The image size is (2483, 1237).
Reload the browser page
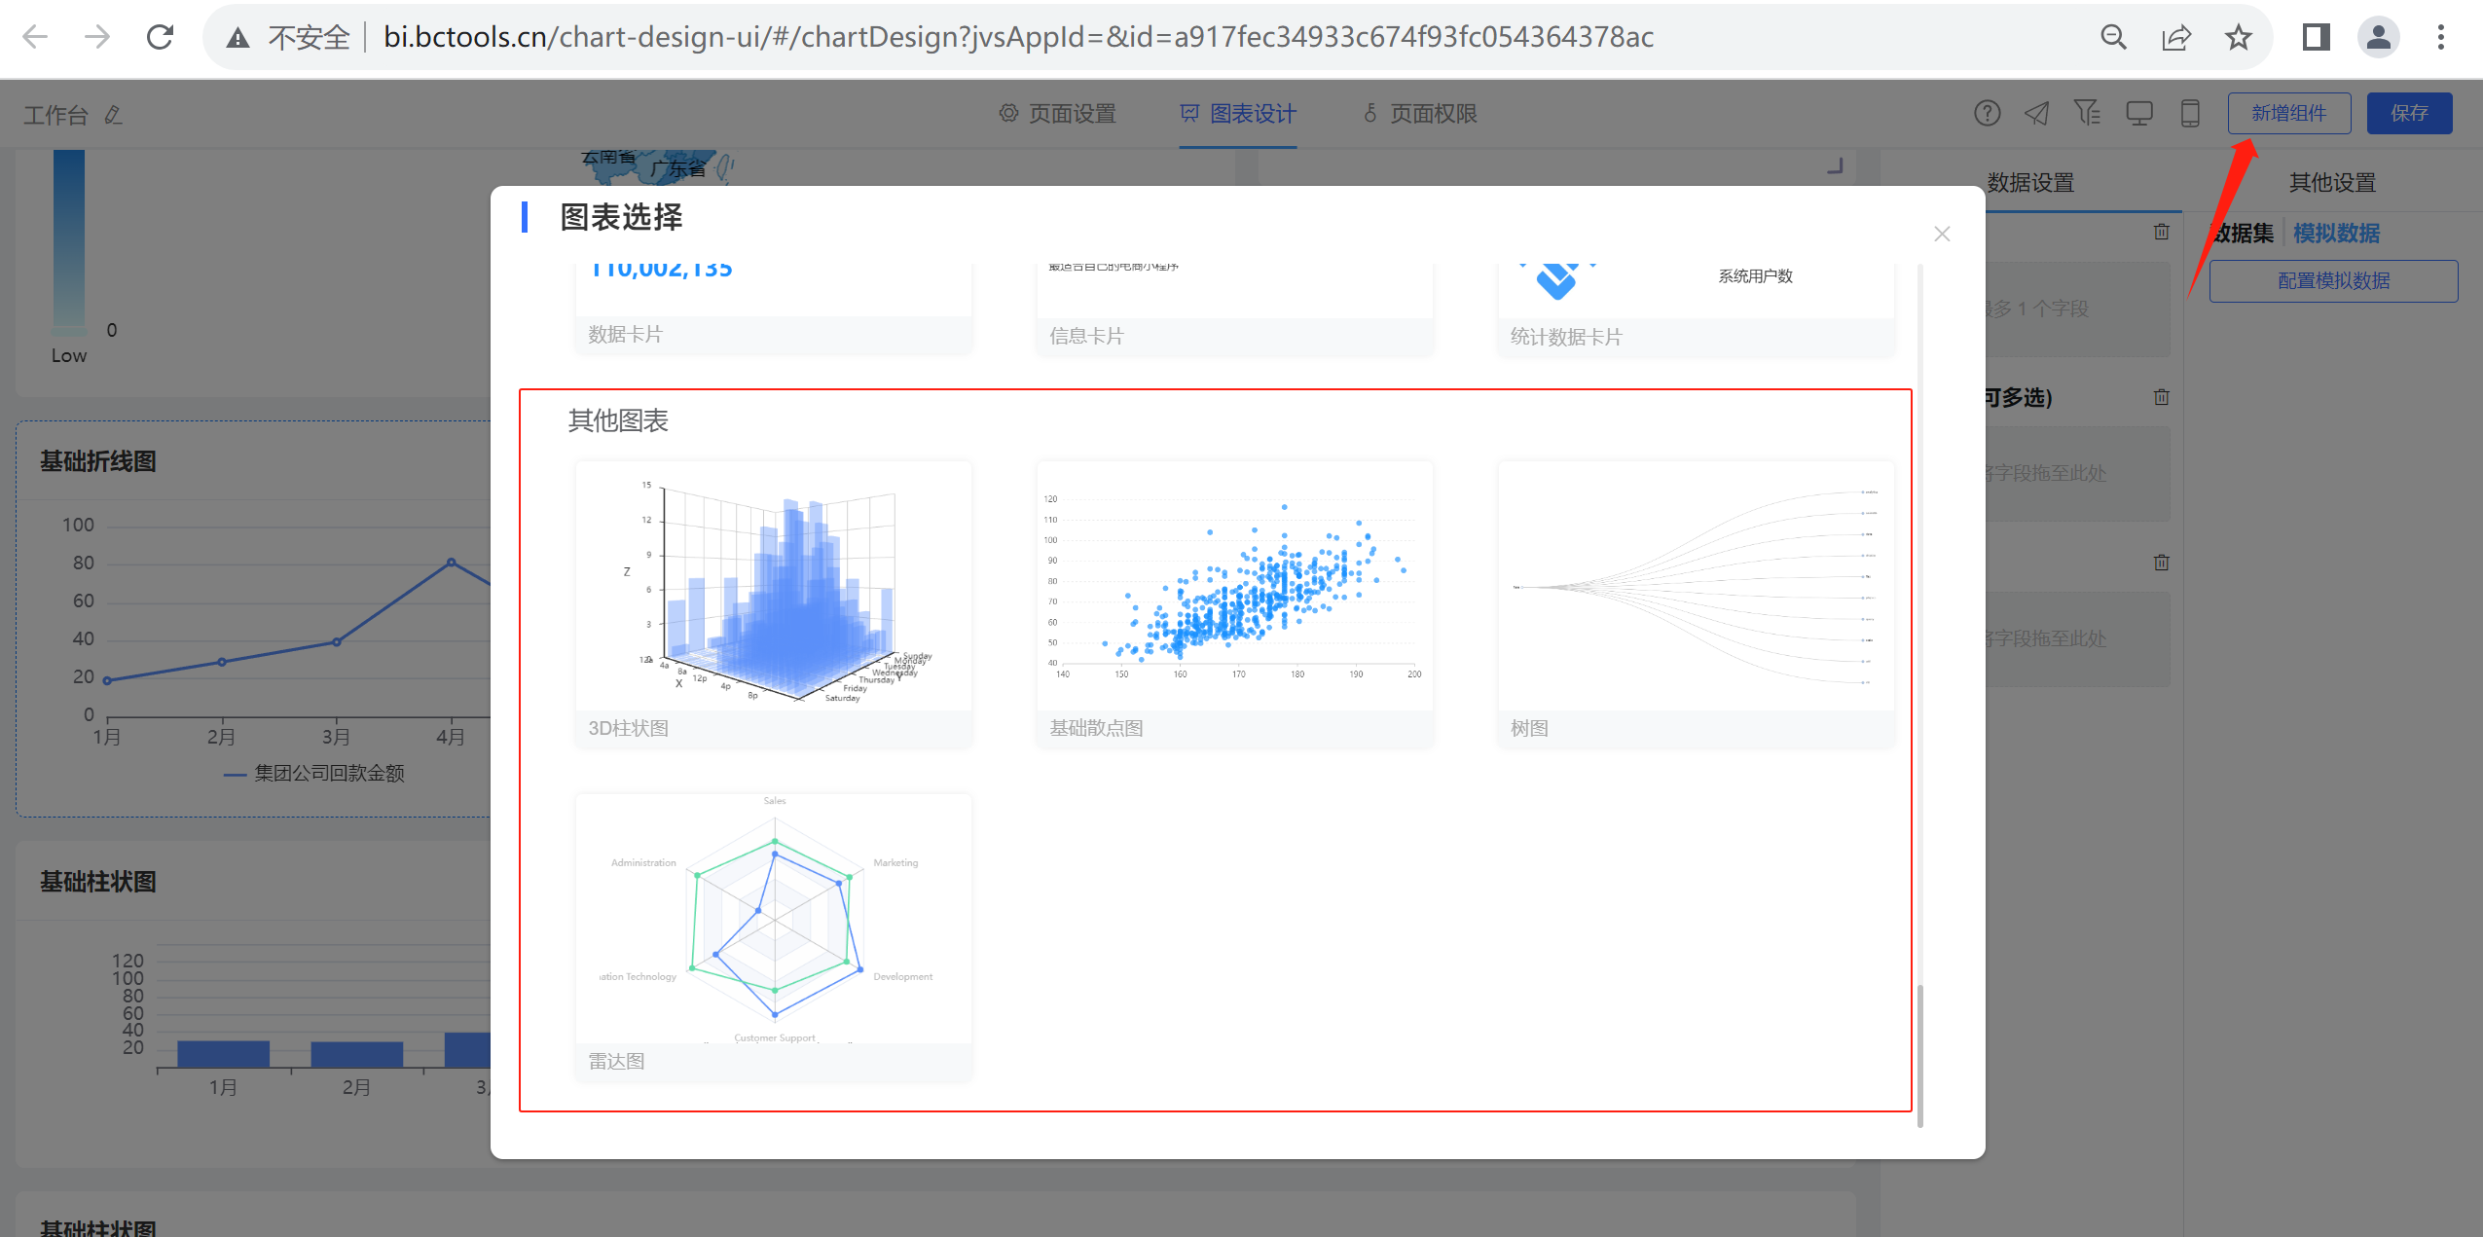tap(160, 37)
